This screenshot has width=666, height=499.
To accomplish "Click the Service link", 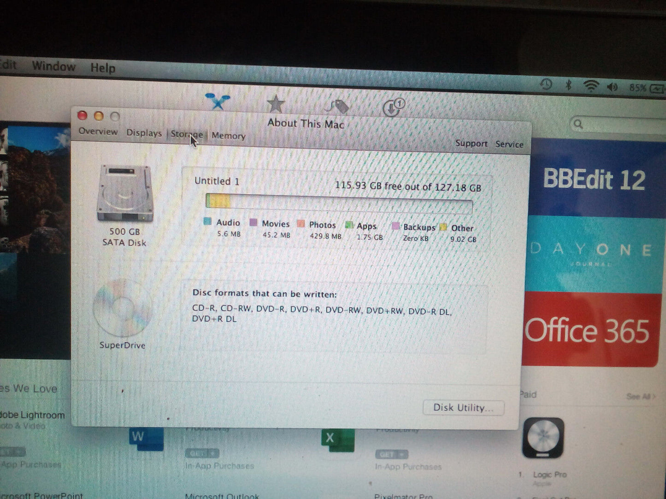I will [509, 144].
